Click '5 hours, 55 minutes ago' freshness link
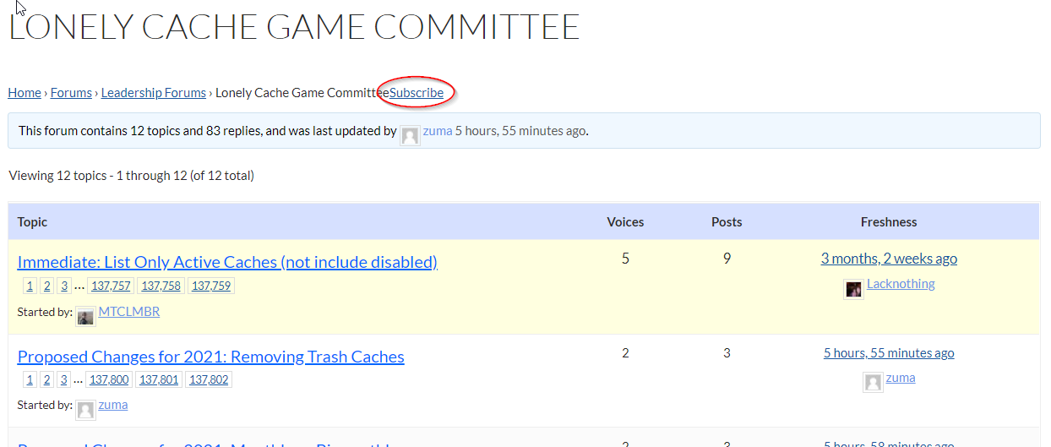The image size is (1051, 447). pyautogui.click(x=889, y=353)
